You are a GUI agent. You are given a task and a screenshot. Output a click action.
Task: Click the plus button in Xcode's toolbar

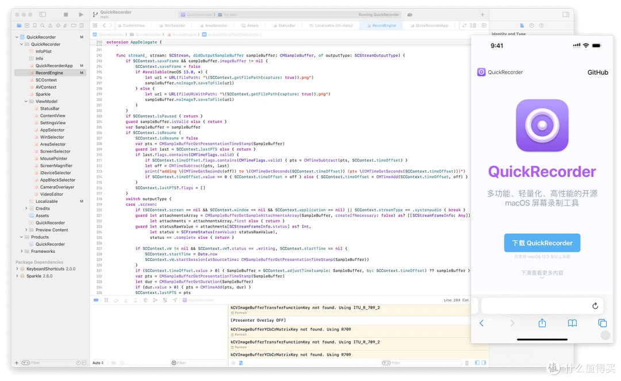coord(482,14)
